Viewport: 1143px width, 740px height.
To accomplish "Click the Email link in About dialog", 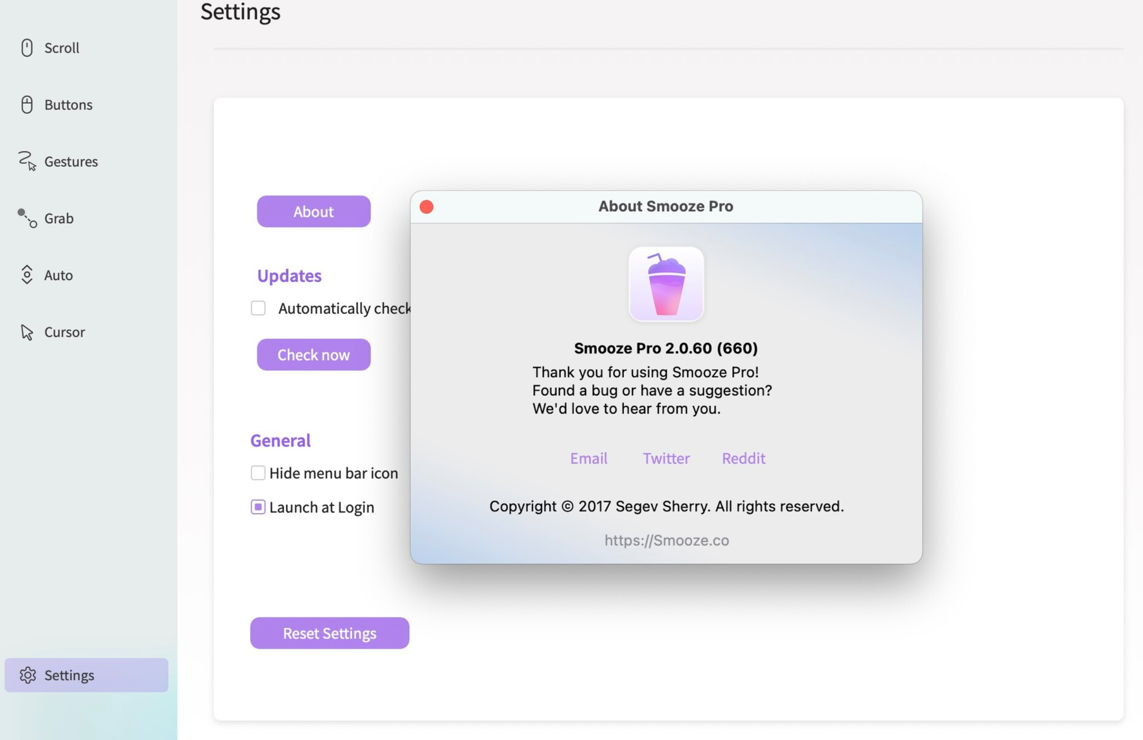I will [589, 459].
